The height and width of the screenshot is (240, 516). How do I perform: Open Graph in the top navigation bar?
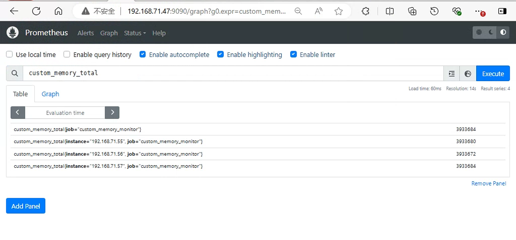109,33
